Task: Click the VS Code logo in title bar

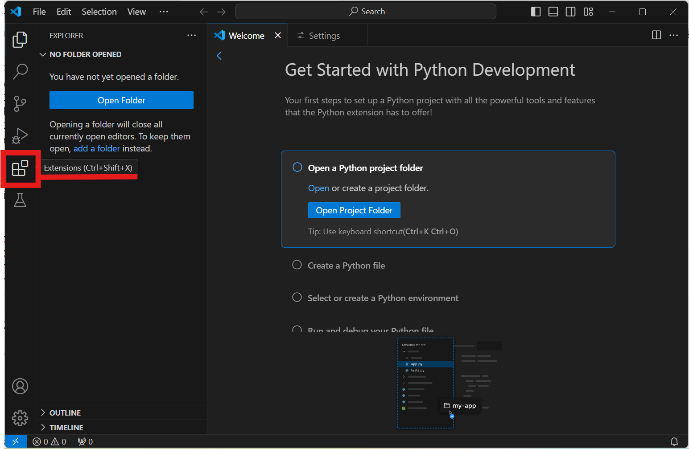Action: [x=16, y=12]
